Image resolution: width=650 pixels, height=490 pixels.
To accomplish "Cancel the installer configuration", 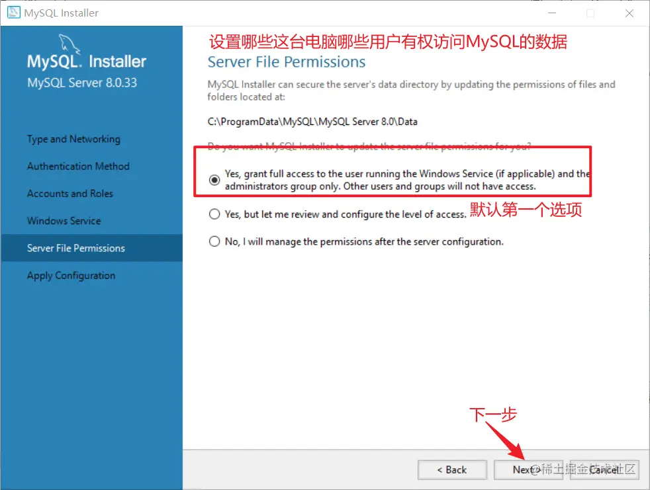I will click(x=604, y=470).
